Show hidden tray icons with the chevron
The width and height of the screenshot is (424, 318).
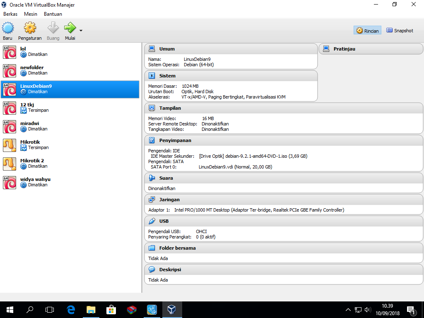click(348, 309)
